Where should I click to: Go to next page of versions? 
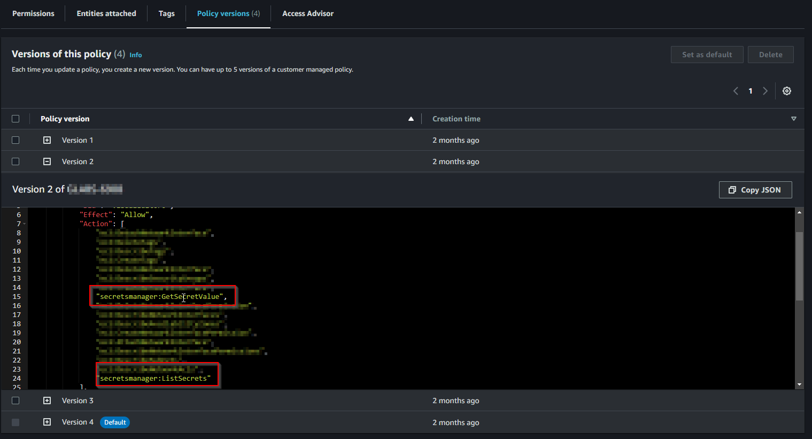(x=765, y=91)
